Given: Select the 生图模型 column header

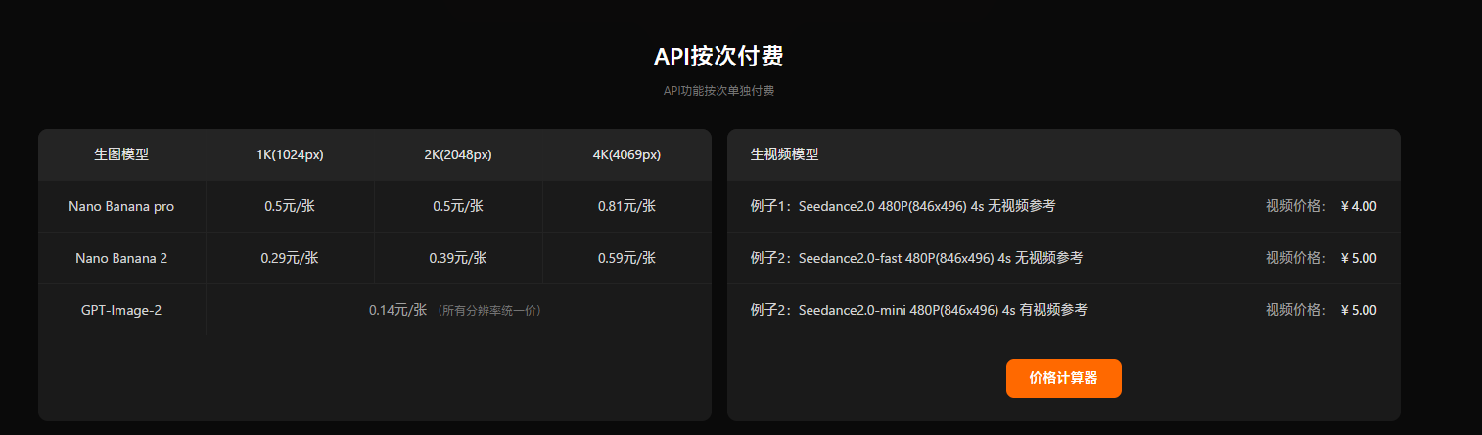Looking at the screenshot, I should [x=121, y=154].
